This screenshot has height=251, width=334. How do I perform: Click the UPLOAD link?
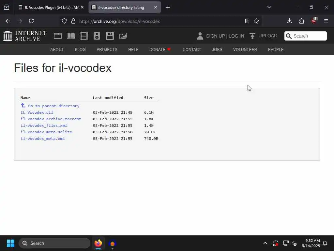click(268, 36)
